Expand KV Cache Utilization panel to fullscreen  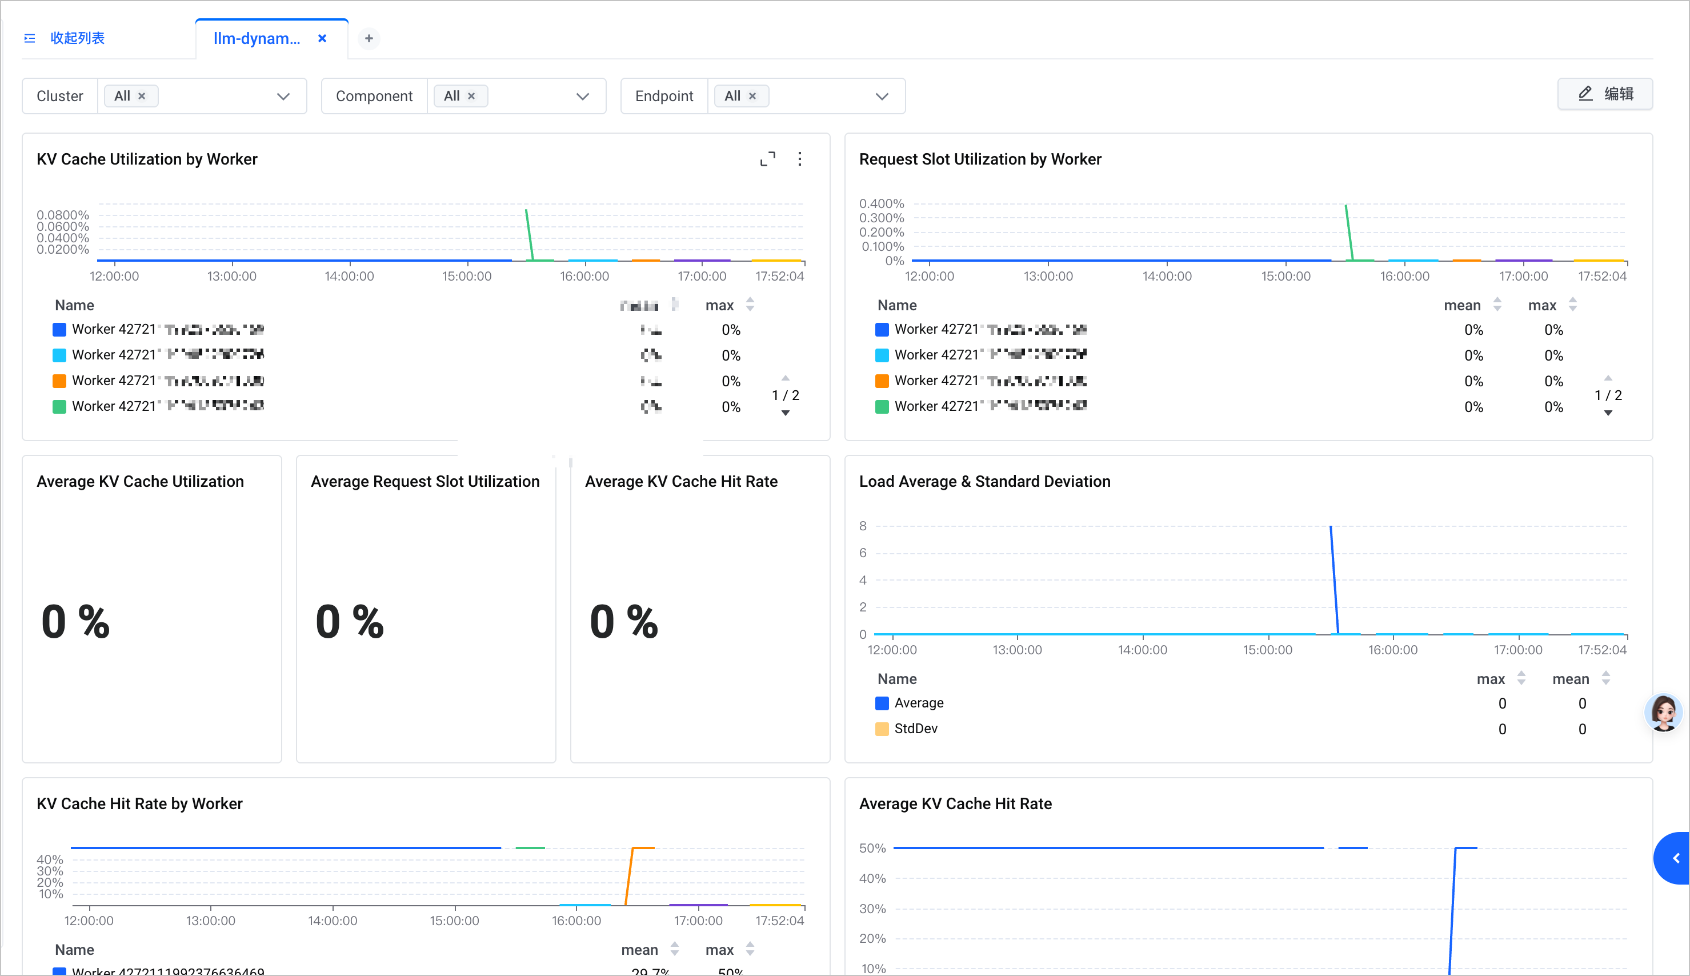[x=768, y=159]
